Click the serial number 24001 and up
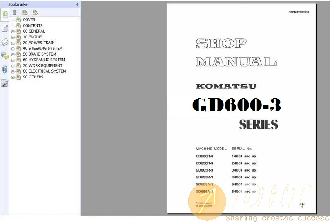This screenshot has width=330, height=223. [x=244, y=163]
